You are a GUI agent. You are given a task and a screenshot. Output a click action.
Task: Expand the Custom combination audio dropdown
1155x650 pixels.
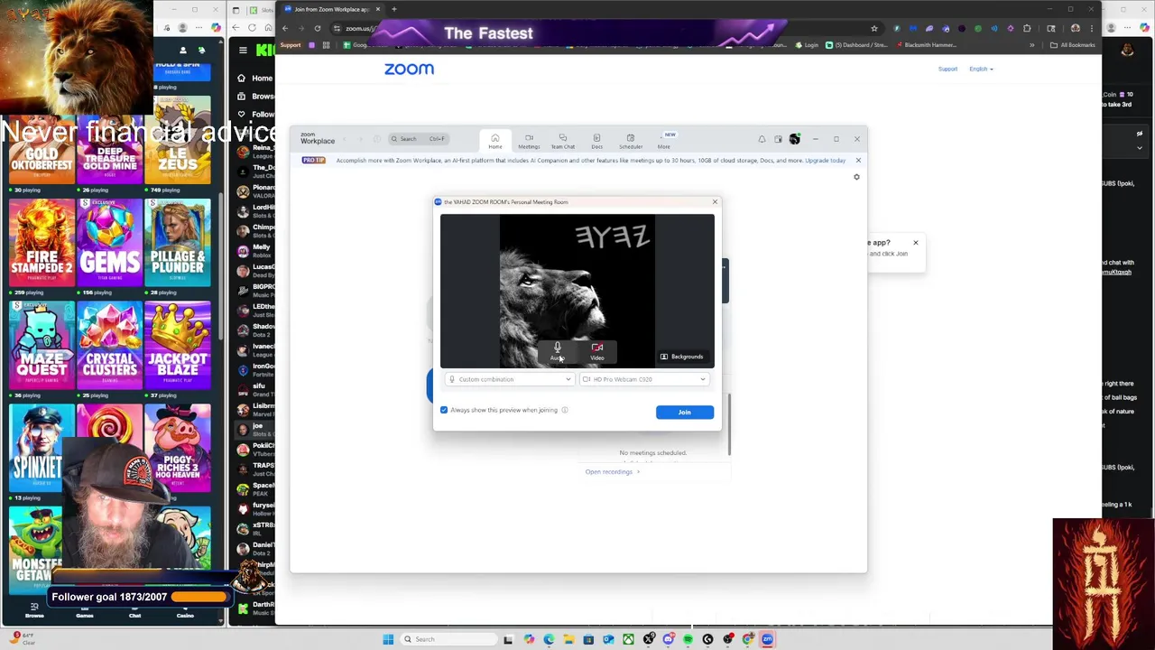pyautogui.click(x=510, y=379)
